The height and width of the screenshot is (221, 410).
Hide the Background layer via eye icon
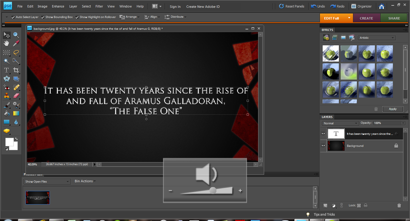pyautogui.click(x=323, y=146)
